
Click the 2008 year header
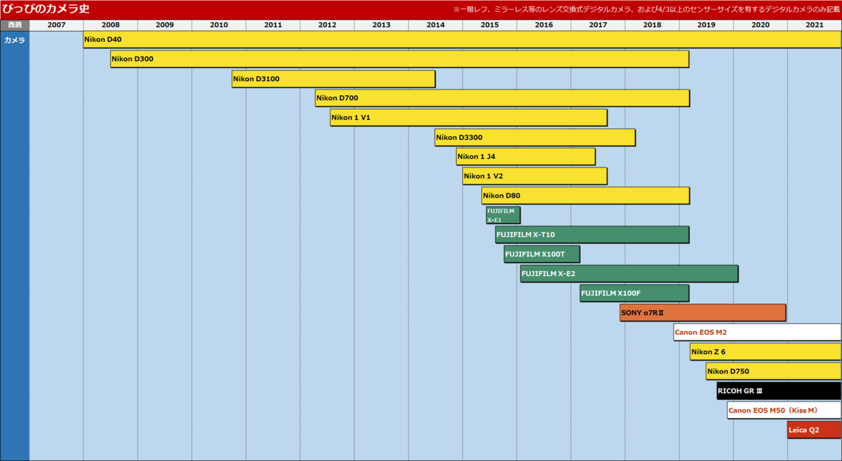tap(110, 25)
